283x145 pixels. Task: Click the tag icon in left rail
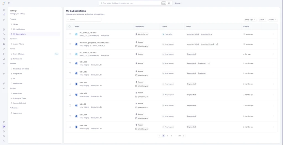tap(4, 34)
